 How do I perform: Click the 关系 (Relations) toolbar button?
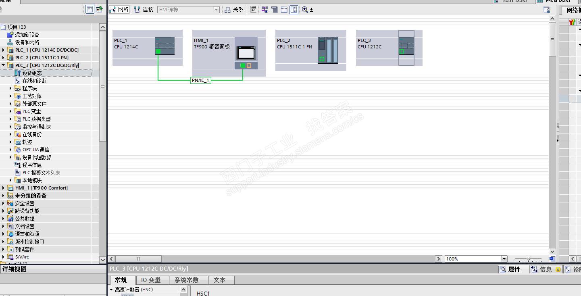[234, 9]
